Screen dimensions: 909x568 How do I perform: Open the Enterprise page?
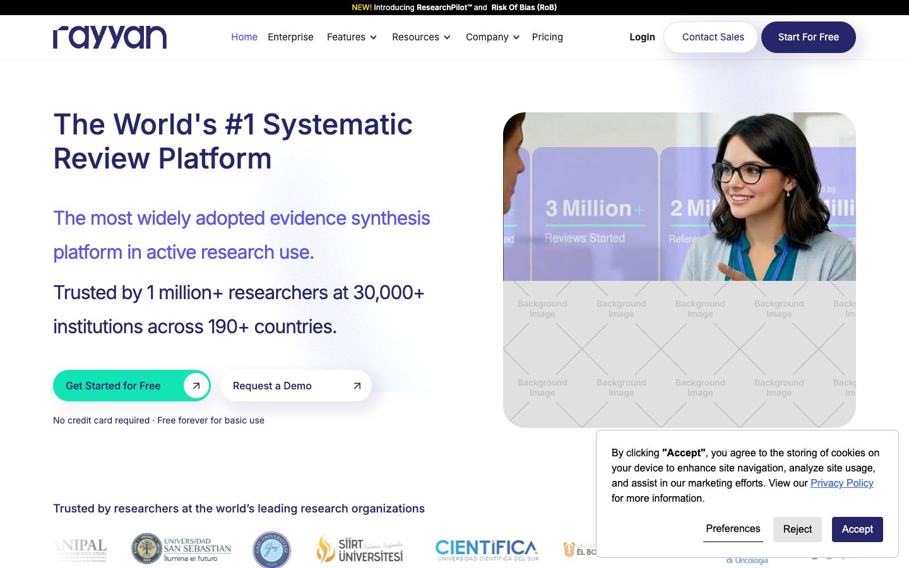pos(290,37)
